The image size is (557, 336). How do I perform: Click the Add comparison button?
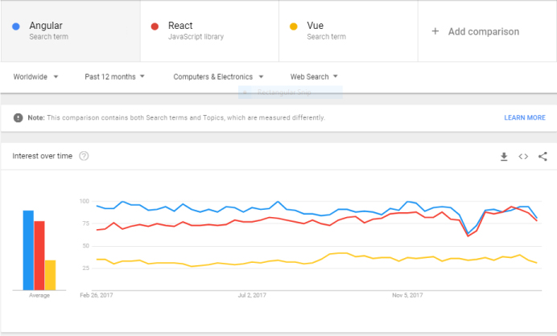pos(487,31)
